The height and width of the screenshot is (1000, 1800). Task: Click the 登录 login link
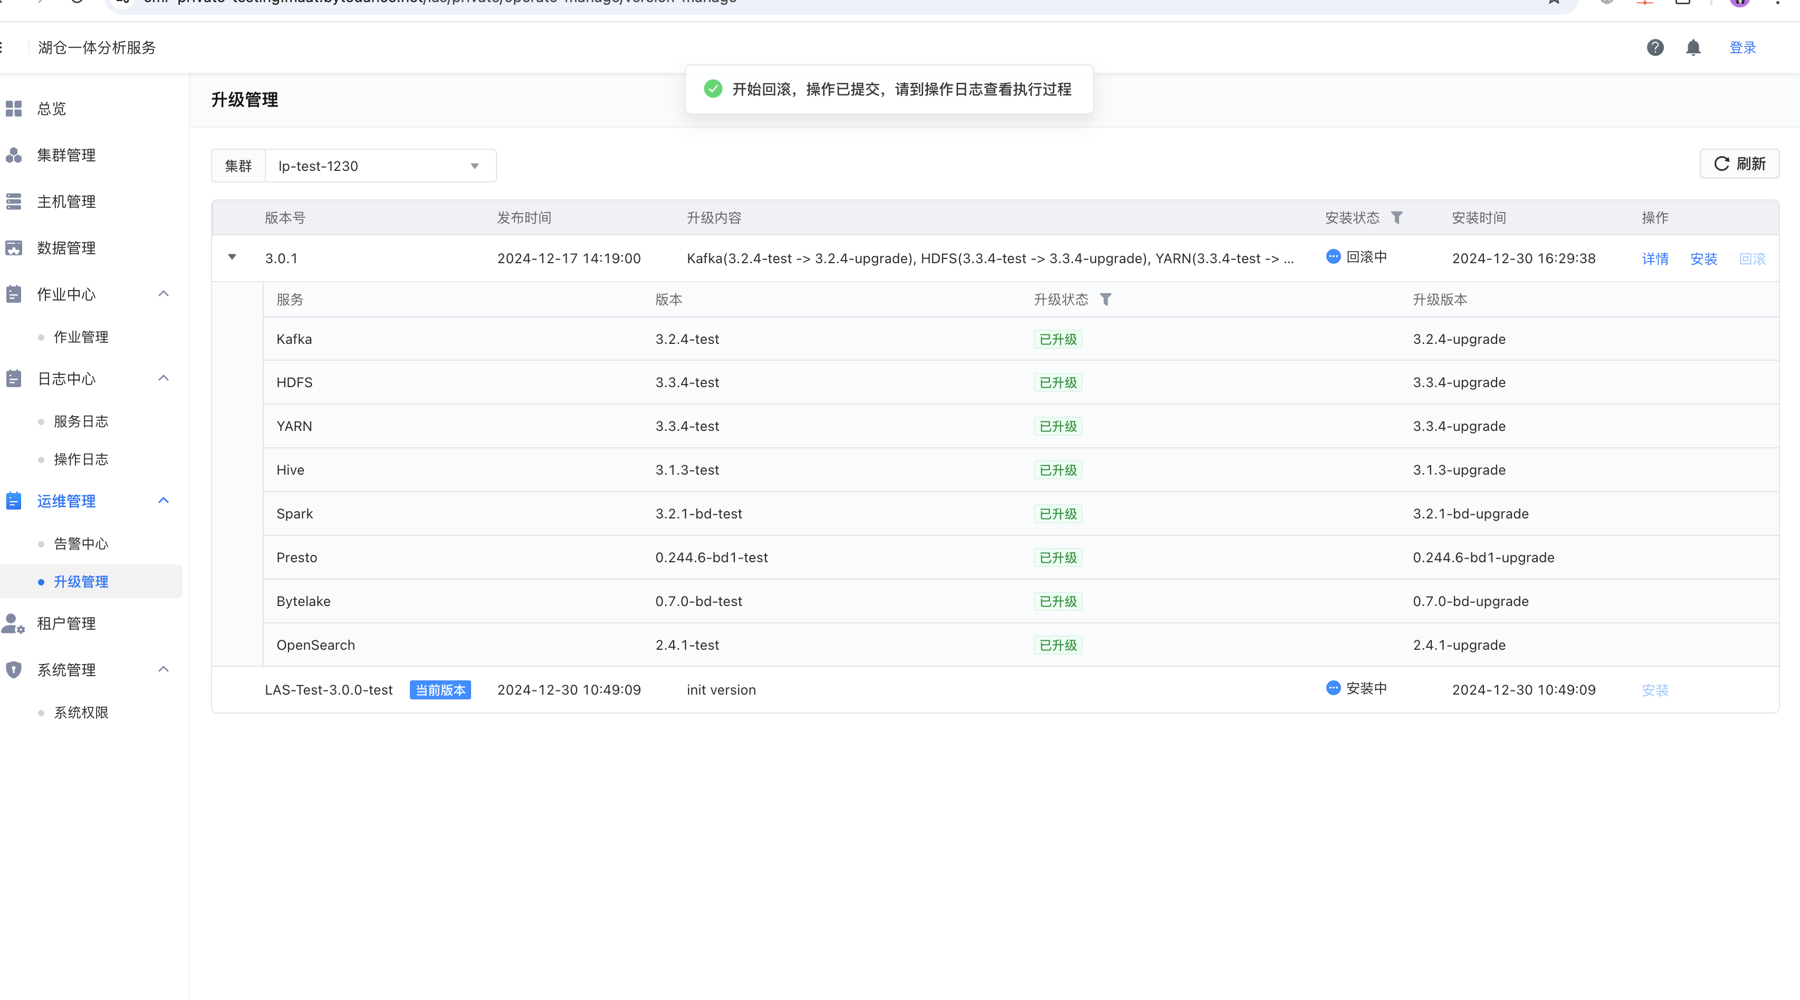click(x=1742, y=47)
